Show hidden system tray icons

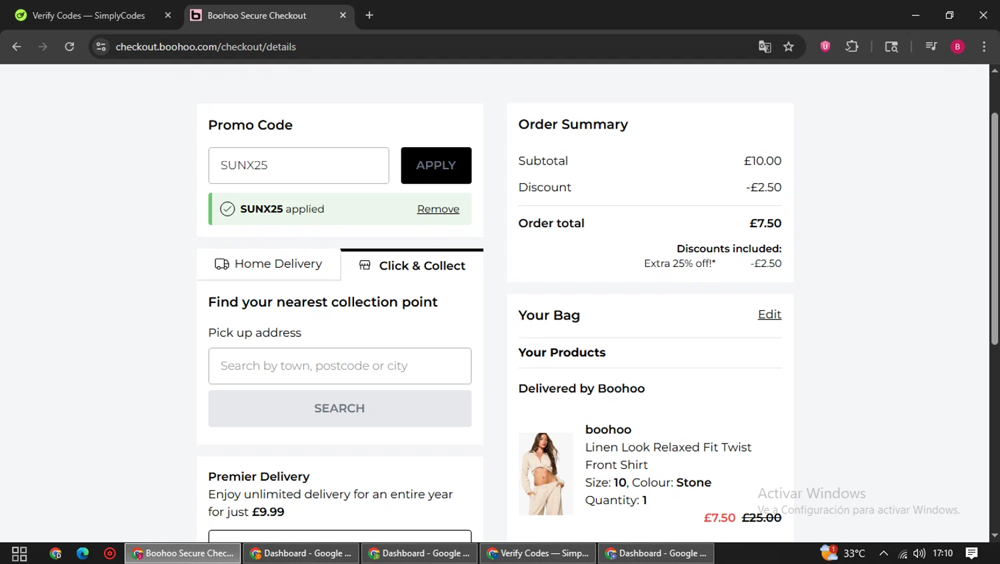[884, 553]
